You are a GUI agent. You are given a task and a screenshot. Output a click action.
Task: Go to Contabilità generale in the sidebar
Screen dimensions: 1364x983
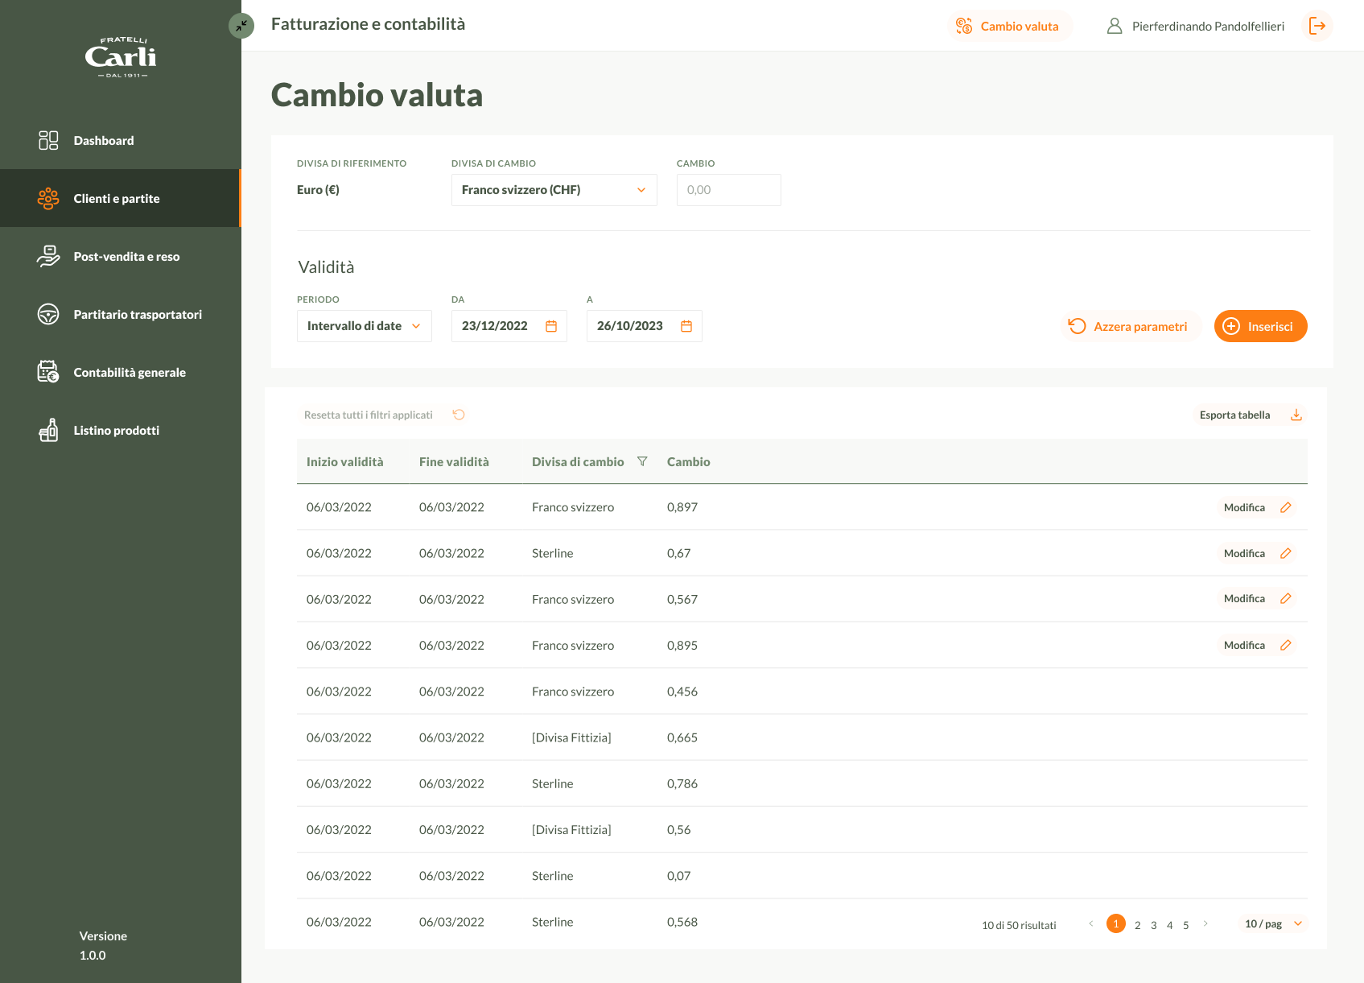click(x=129, y=372)
